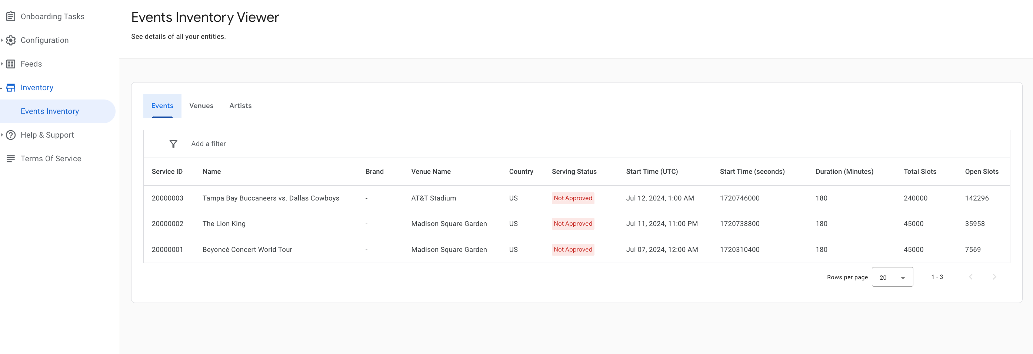The height and width of the screenshot is (354, 1033).
Task: Click the Serving Status column header
Action: [574, 171]
